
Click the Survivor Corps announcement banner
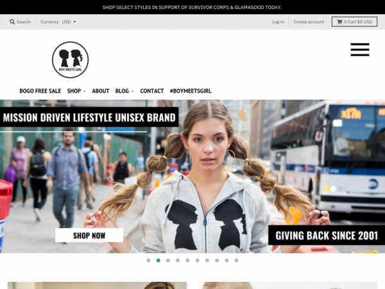point(193,7)
